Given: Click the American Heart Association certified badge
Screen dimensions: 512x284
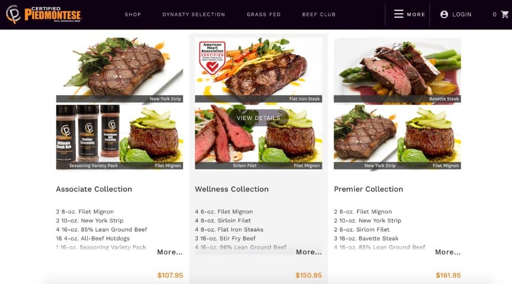Looking at the screenshot, I should point(212,58).
